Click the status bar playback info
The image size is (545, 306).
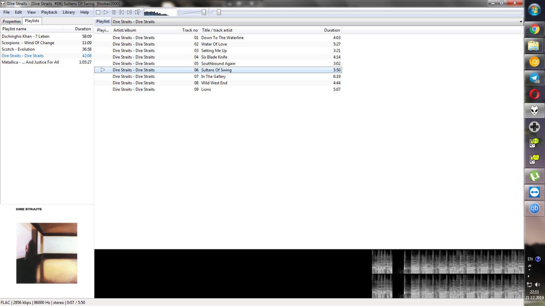[43, 303]
